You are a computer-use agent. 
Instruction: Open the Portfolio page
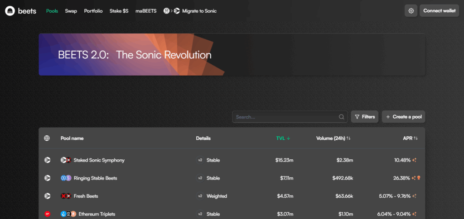93,11
